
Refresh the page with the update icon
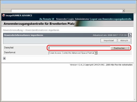tap(130, 35)
